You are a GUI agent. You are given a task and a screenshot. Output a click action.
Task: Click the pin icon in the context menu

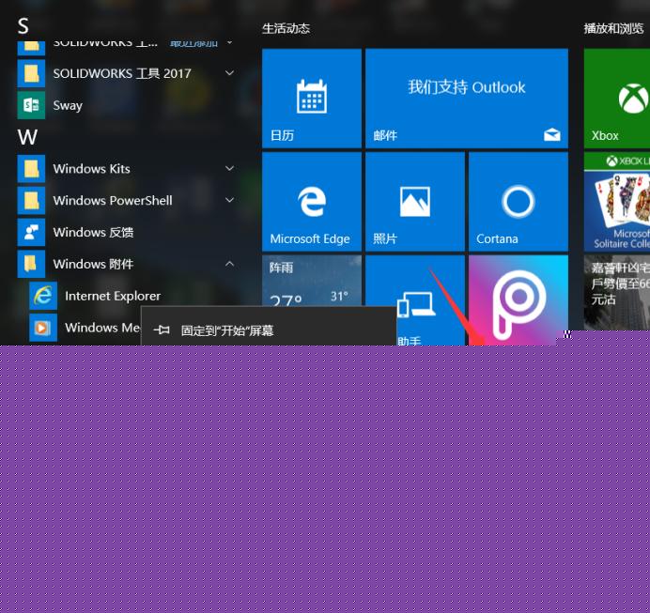(162, 330)
